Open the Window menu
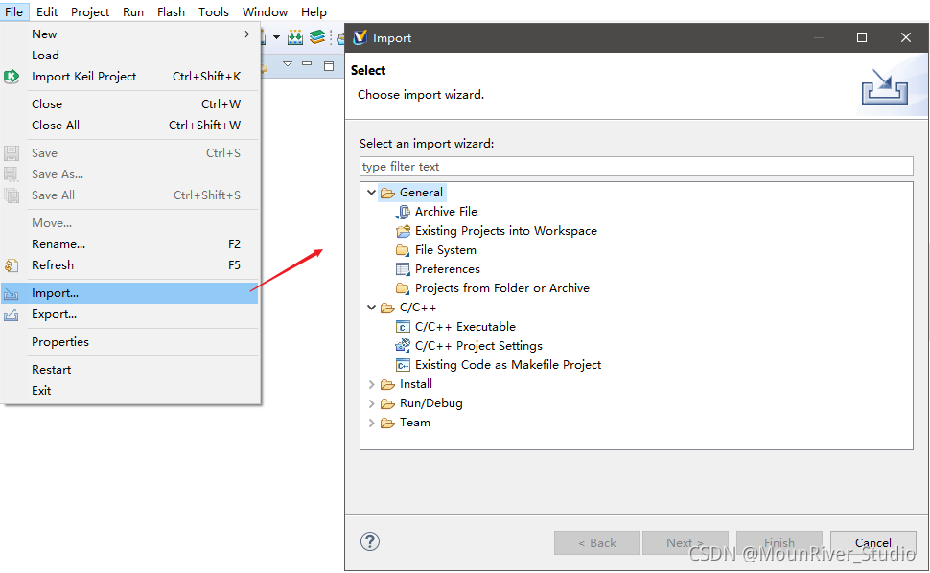930x573 pixels. [266, 11]
